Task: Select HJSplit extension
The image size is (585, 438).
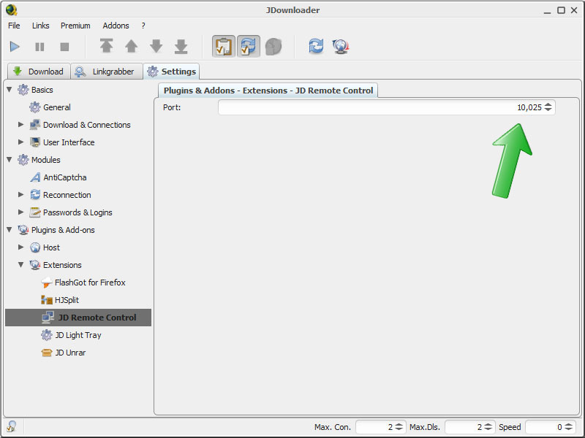Action: [67, 300]
